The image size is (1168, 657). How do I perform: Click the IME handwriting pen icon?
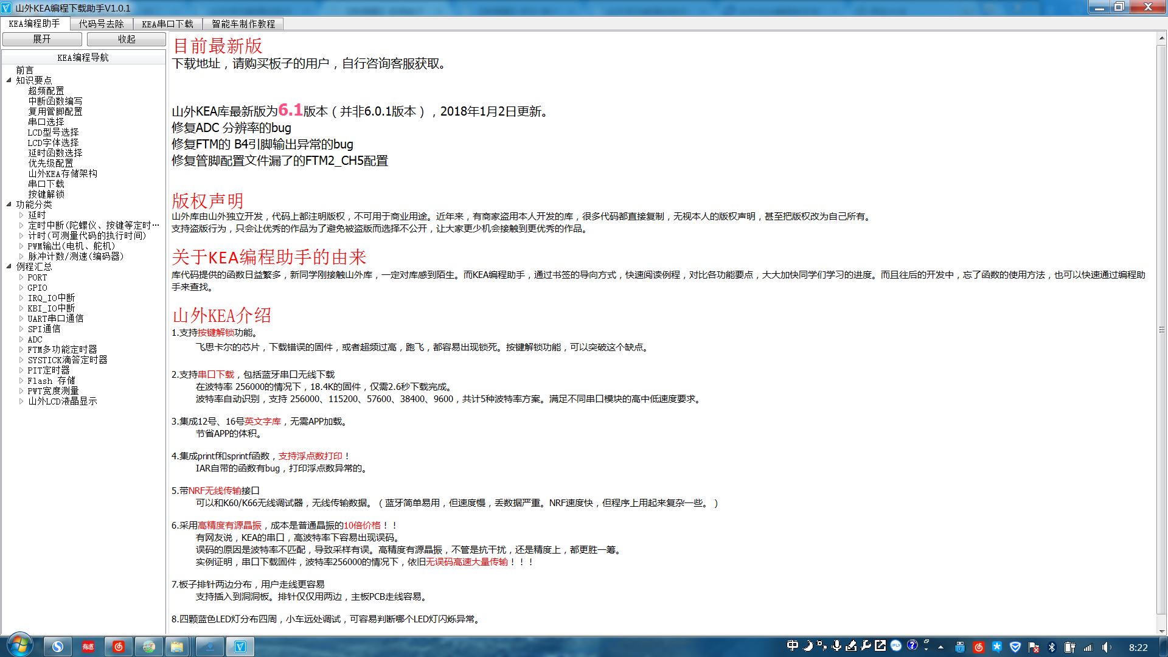point(851,646)
